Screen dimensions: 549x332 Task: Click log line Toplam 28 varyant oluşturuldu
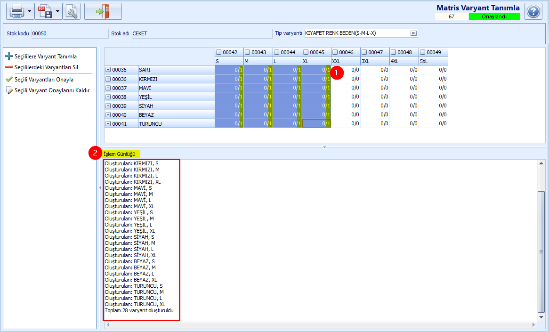coord(139,310)
